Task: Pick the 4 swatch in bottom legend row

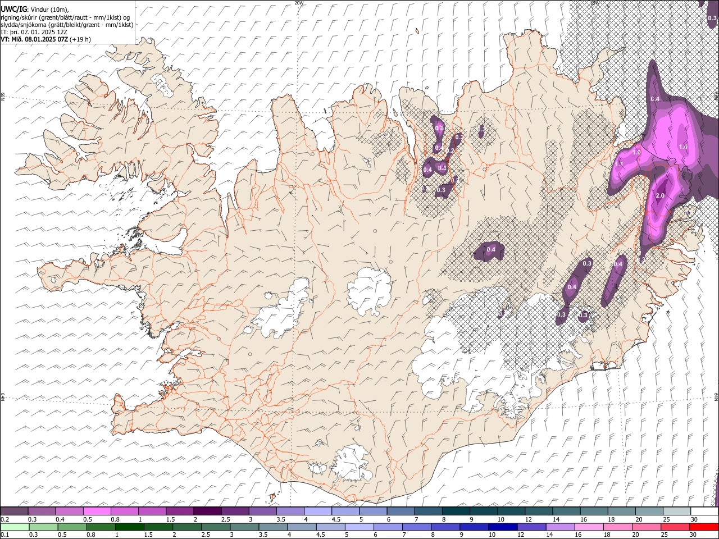Action: [302, 527]
